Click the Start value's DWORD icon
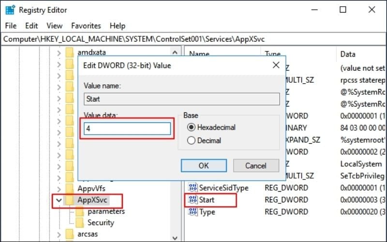The image size is (387, 242). pos(193,199)
